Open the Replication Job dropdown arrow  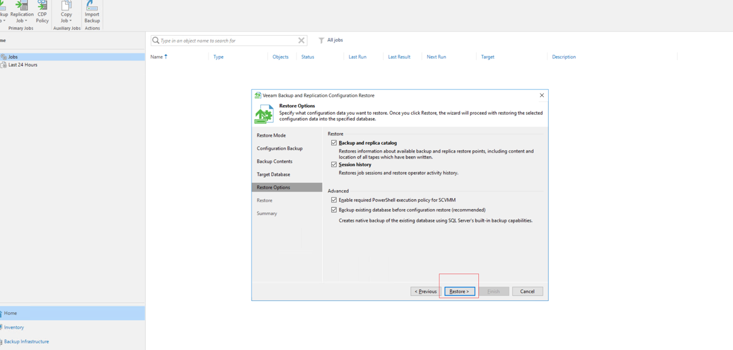click(27, 21)
